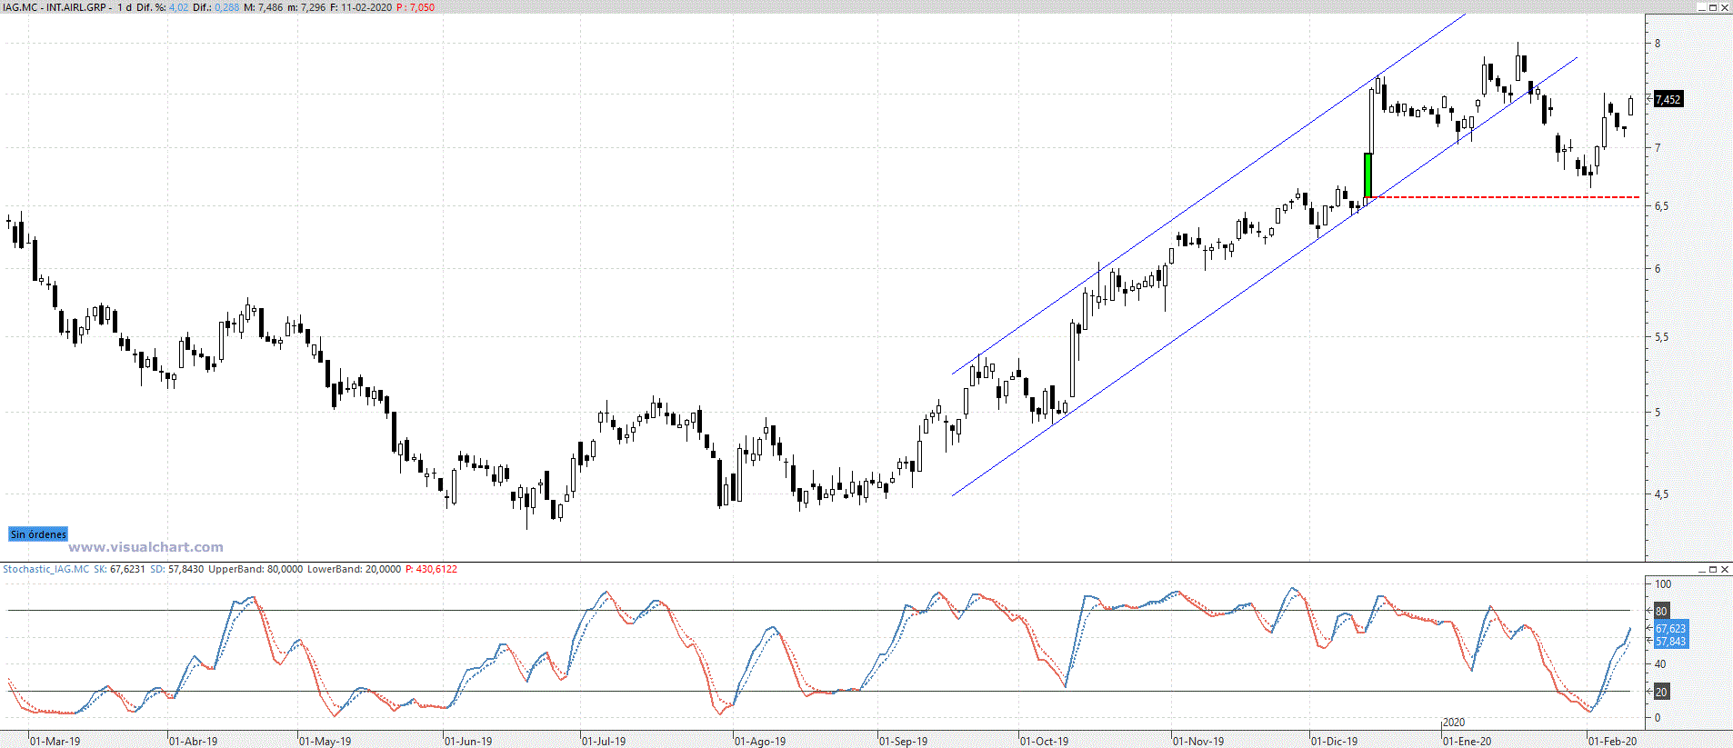Screen dimensions: 1733x748
Task: Maximize the Stochastic indicator pane
Action: tap(1712, 570)
